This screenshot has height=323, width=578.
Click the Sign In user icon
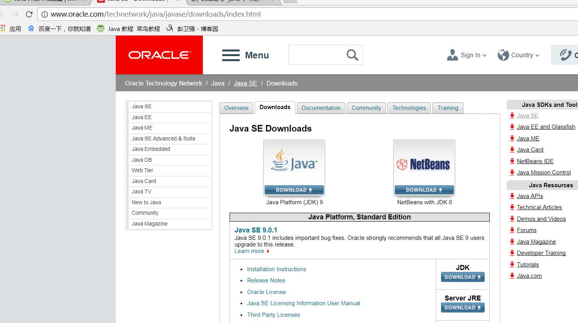[452, 55]
